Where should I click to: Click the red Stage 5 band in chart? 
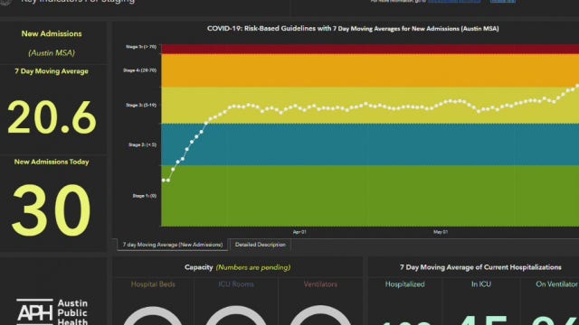[370, 49]
